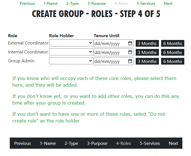Focus Group Admin tenure date field
This screenshot has width=191, height=156.
(114, 61)
